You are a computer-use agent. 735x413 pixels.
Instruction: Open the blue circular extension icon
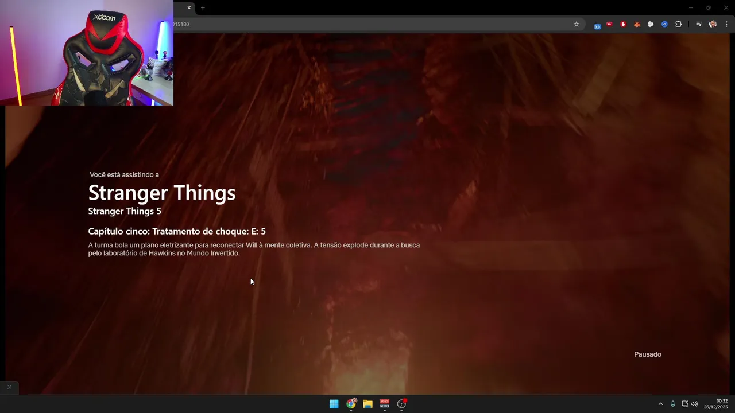[x=664, y=24]
